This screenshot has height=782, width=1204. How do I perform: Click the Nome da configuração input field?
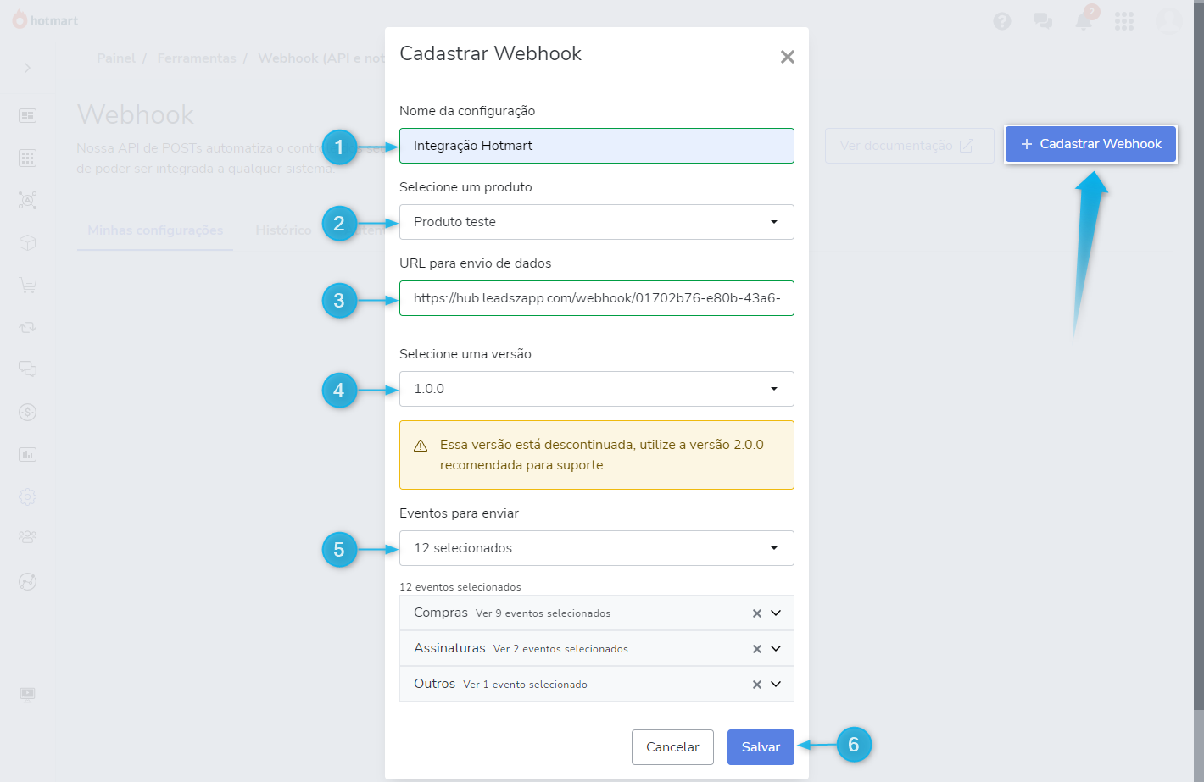tap(596, 146)
